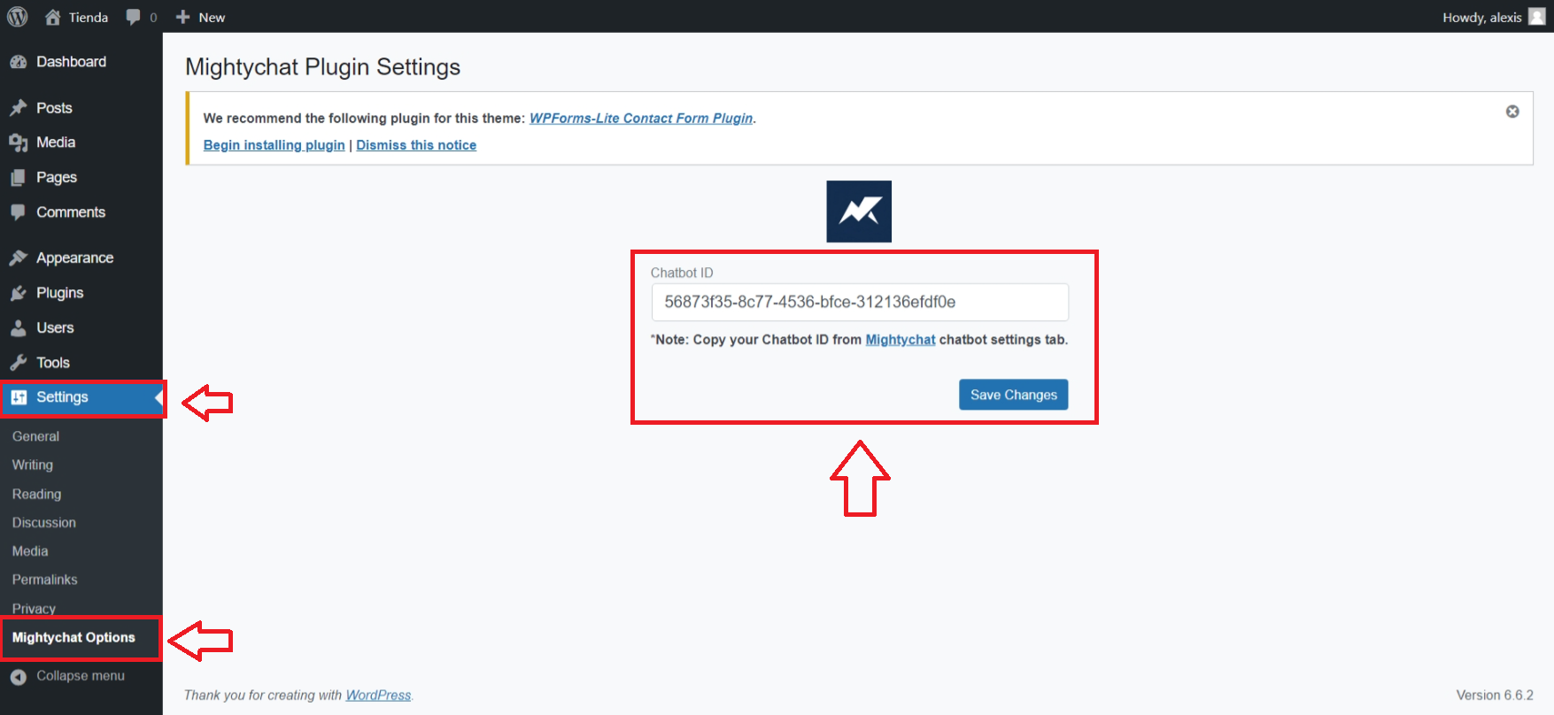The width and height of the screenshot is (1554, 715).
Task: Click the Media library icon in top menu
Action: [x=18, y=142]
